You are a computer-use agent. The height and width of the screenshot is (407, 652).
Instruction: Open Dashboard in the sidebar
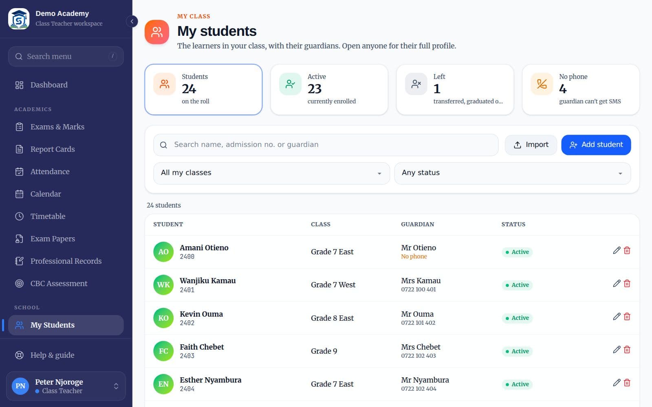[66, 85]
